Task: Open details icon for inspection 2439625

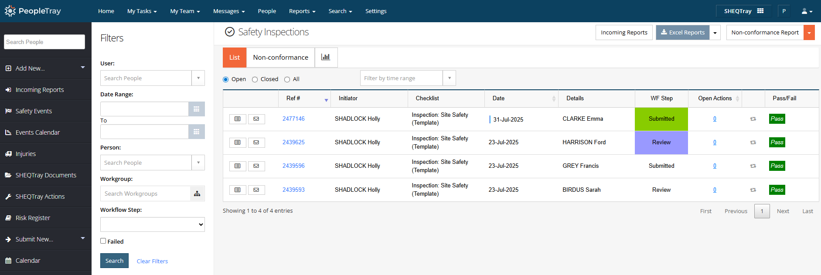Action: point(238,143)
